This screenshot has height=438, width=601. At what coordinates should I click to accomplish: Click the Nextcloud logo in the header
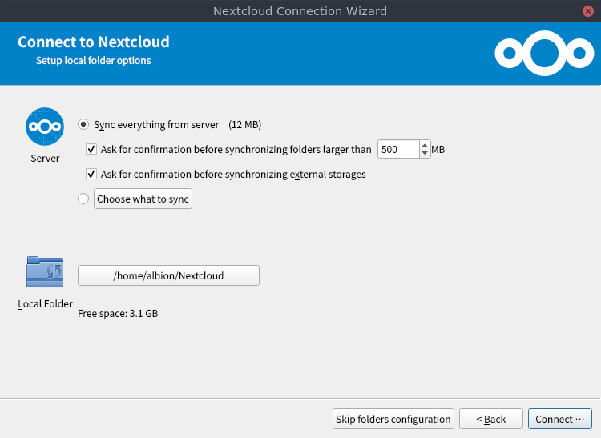click(544, 53)
